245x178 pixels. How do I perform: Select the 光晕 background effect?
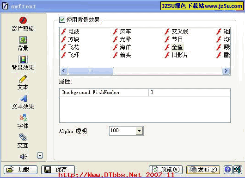click(125, 39)
